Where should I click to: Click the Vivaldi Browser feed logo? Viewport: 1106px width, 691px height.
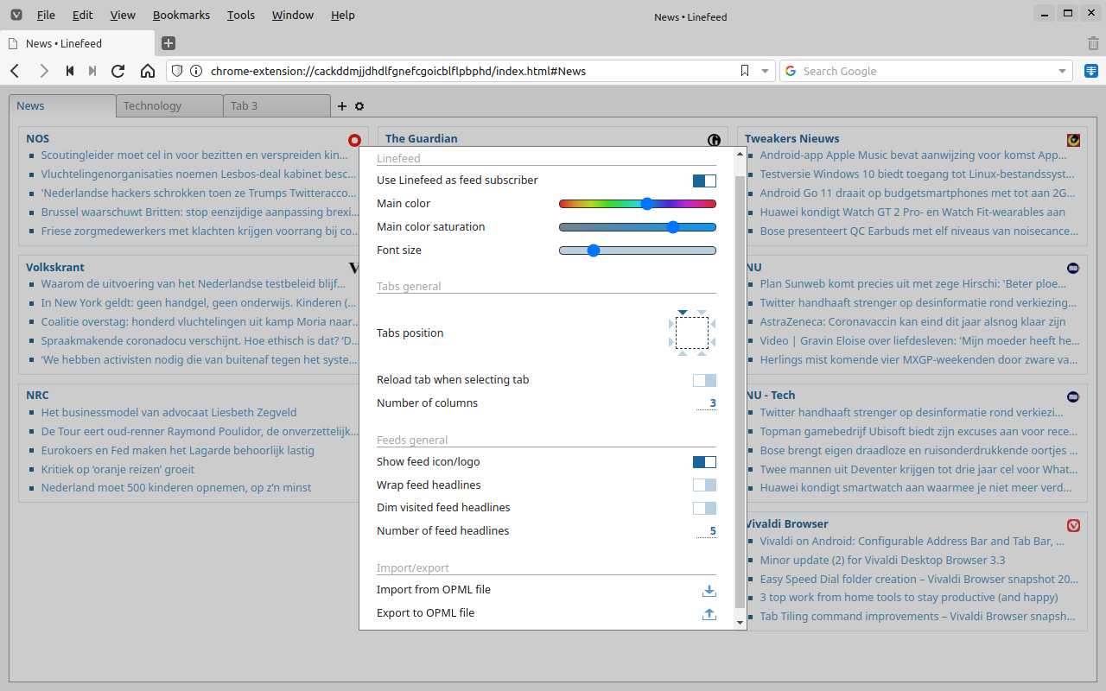pos(1073,525)
